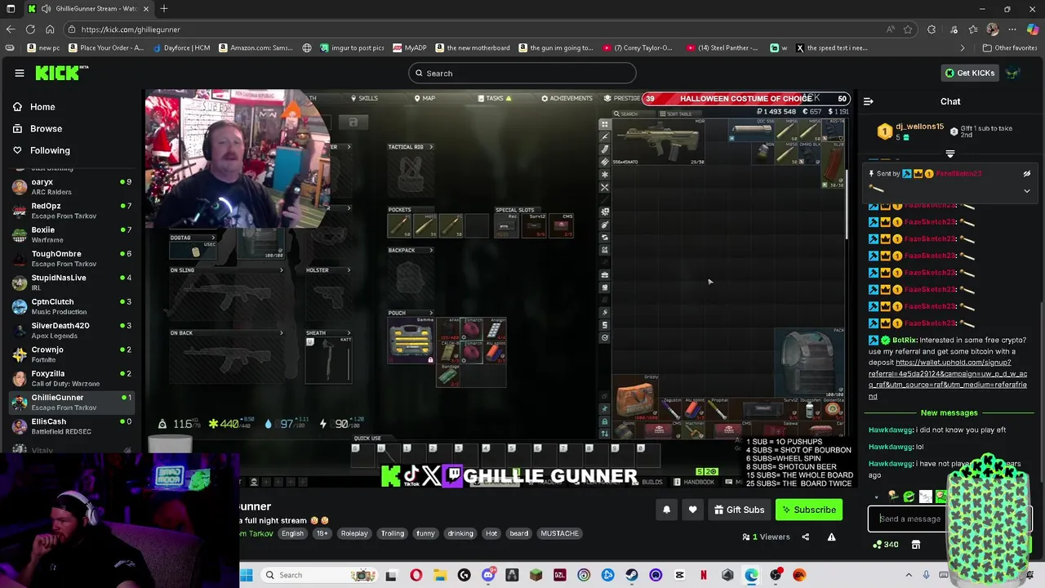Click address bar kick.com/ghilliegunner
Image resolution: width=1045 pixels, height=588 pixels.
[x=131, y=29]
